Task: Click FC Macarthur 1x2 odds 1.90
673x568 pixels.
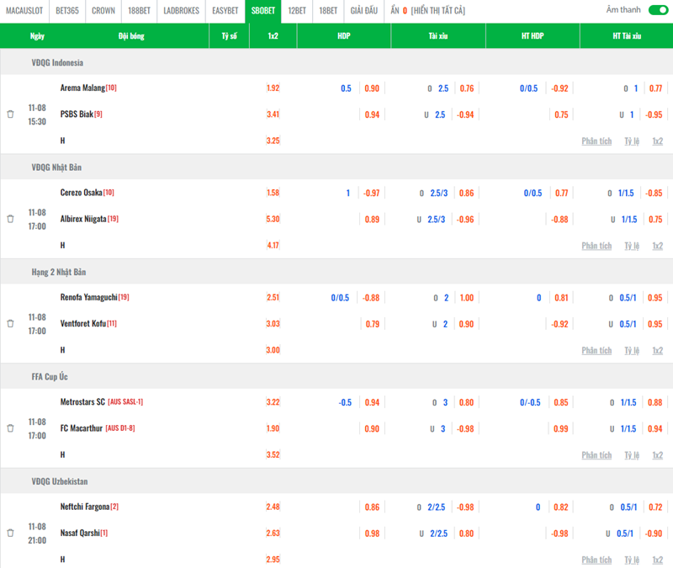Action: pyautogui.click(x=273, y=428)
